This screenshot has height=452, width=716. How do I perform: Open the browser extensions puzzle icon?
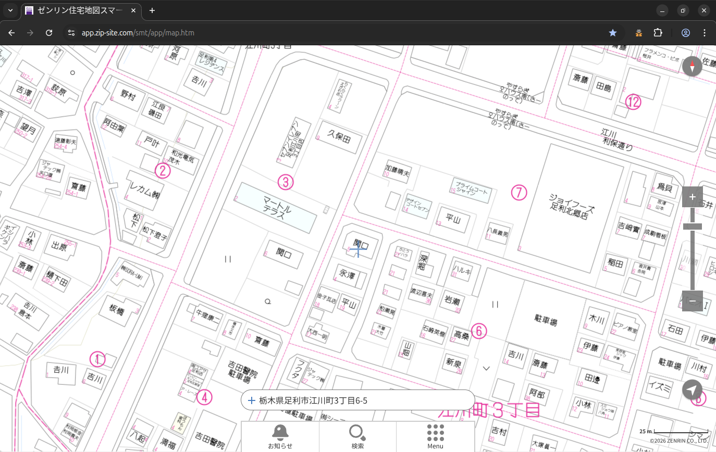tap(658, 33)
